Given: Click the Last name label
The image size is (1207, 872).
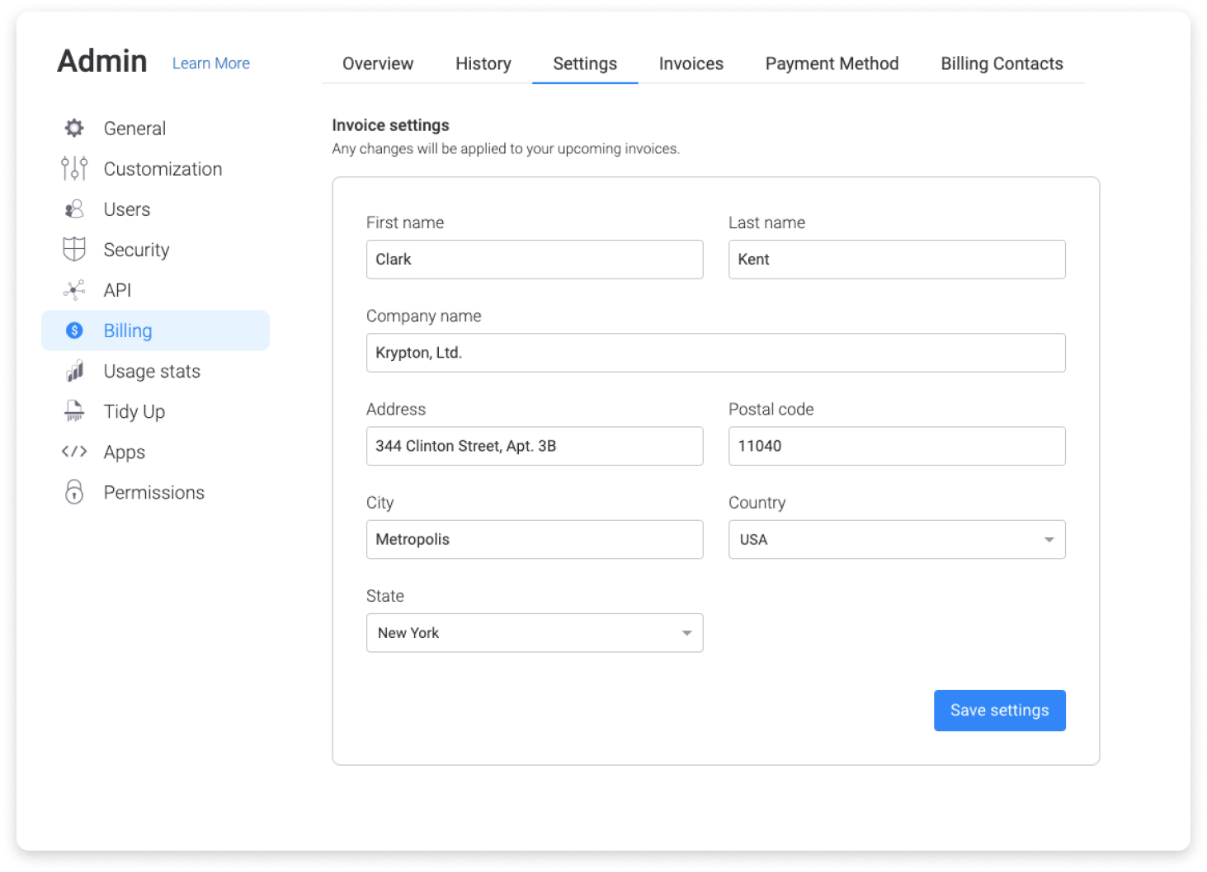Looking at the screenshot, I should point(766,223).
